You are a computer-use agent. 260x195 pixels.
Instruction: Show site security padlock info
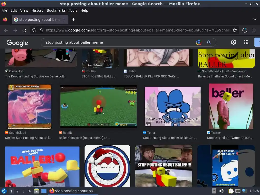coord(41,30)
